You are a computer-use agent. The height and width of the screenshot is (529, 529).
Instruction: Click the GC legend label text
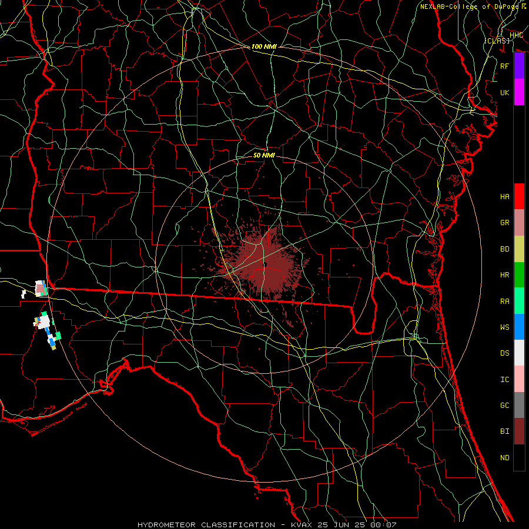pyautogui.click(x=504, y=405)
